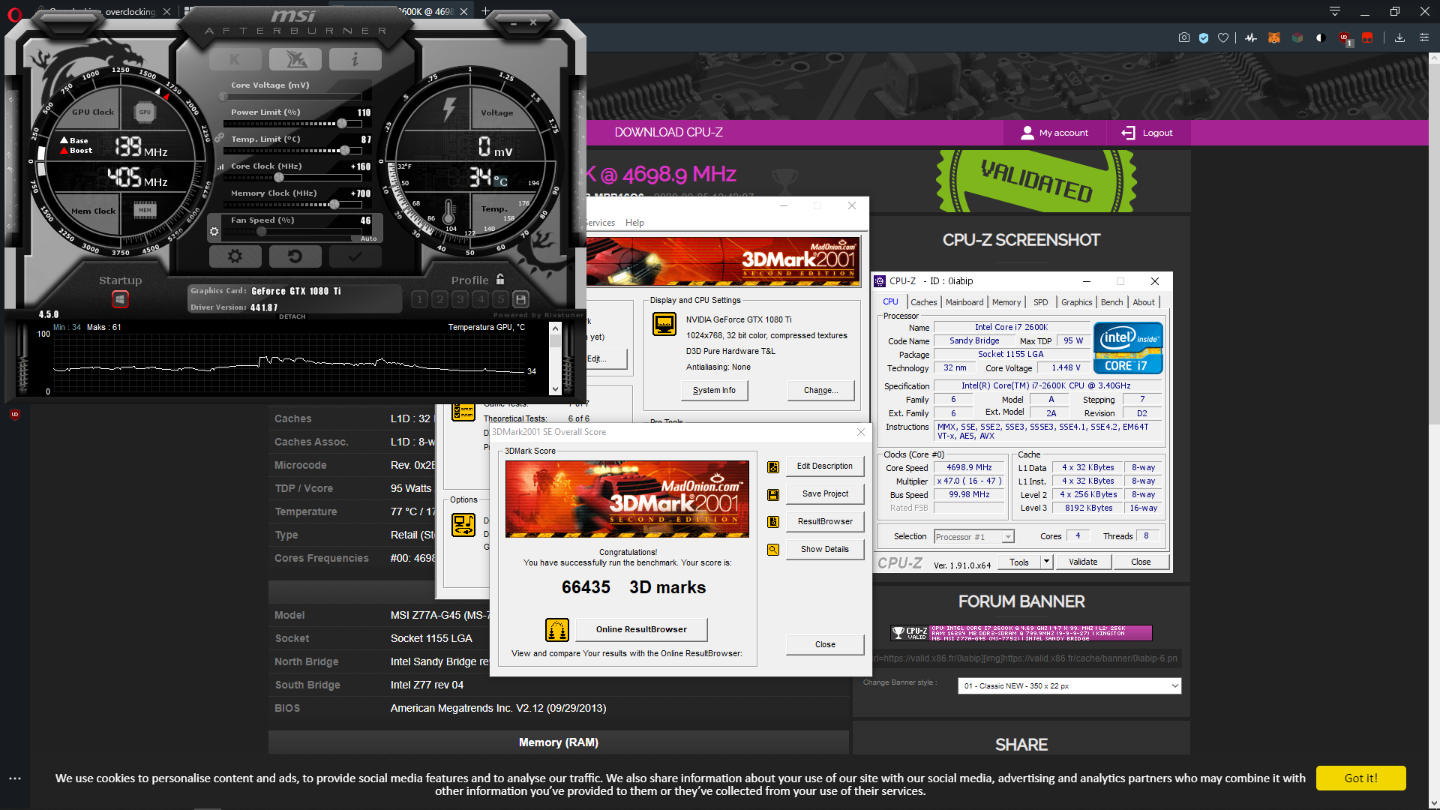Expand the CPU-Z Tools dropdown arrow
1440x810 pixels.
coord(1047,562)
